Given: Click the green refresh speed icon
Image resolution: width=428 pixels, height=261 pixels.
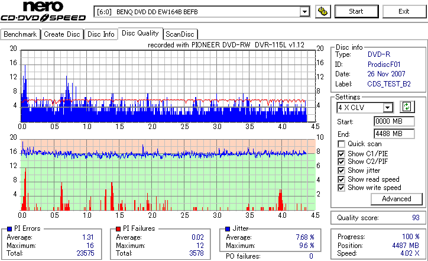Looking at the screenshot, I should [407, 107].
